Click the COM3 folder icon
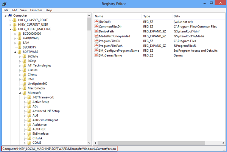 [29, 143]
